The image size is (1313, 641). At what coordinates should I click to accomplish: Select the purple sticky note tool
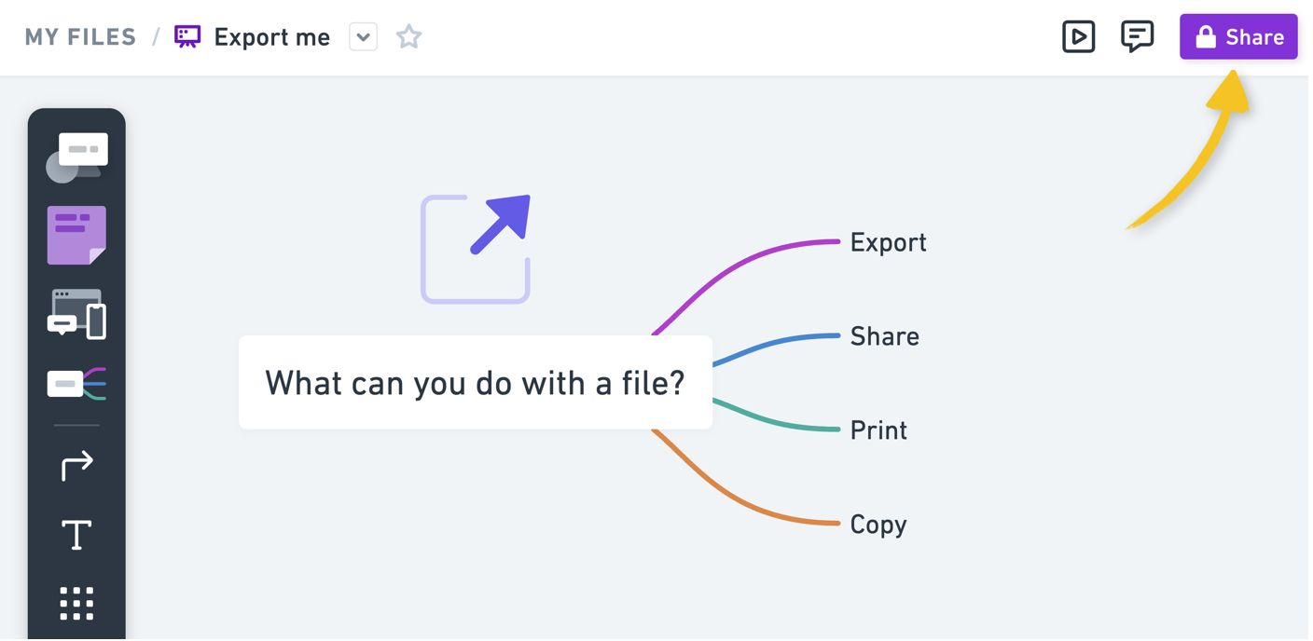coord(76,235)
